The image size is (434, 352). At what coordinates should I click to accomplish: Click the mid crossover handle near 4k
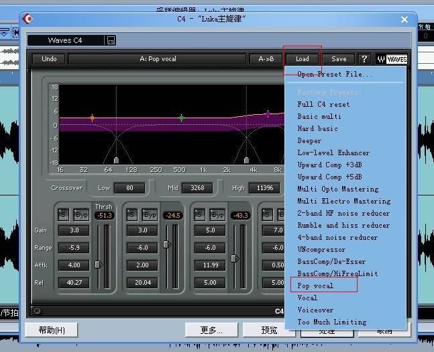pyautogui.click(x=246, y=160)
